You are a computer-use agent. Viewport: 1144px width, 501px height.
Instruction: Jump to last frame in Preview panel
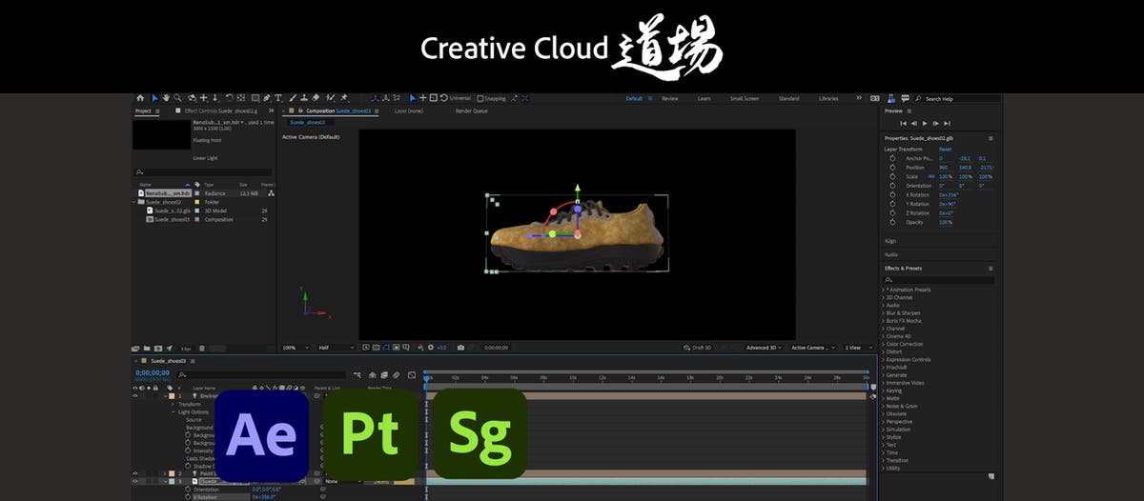click(x=948, y=123)
